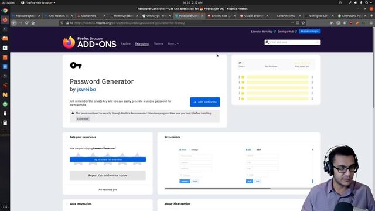Show Applications grid in the dock
Screen dimensions: 375x211
(5, 206)
